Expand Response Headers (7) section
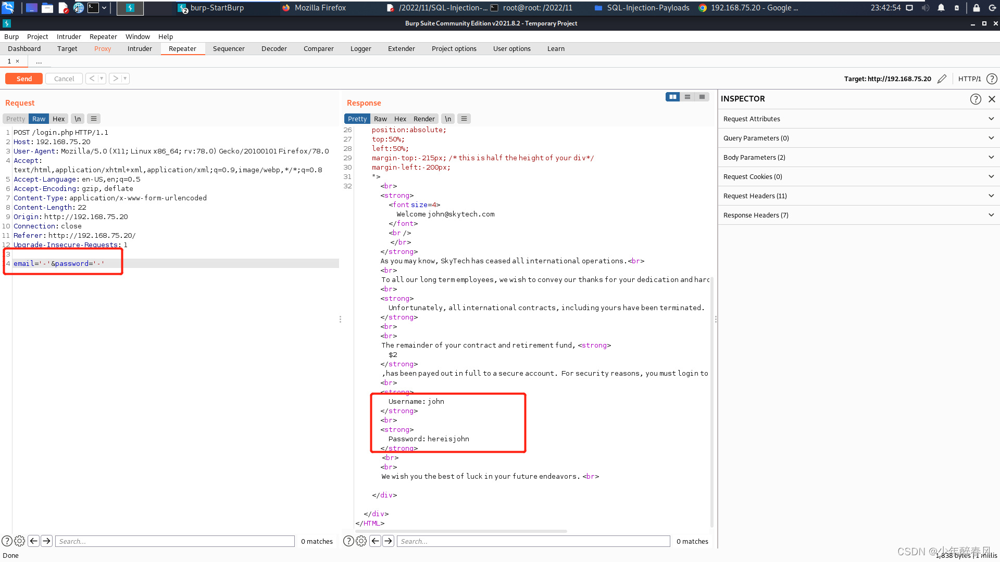 859,215
